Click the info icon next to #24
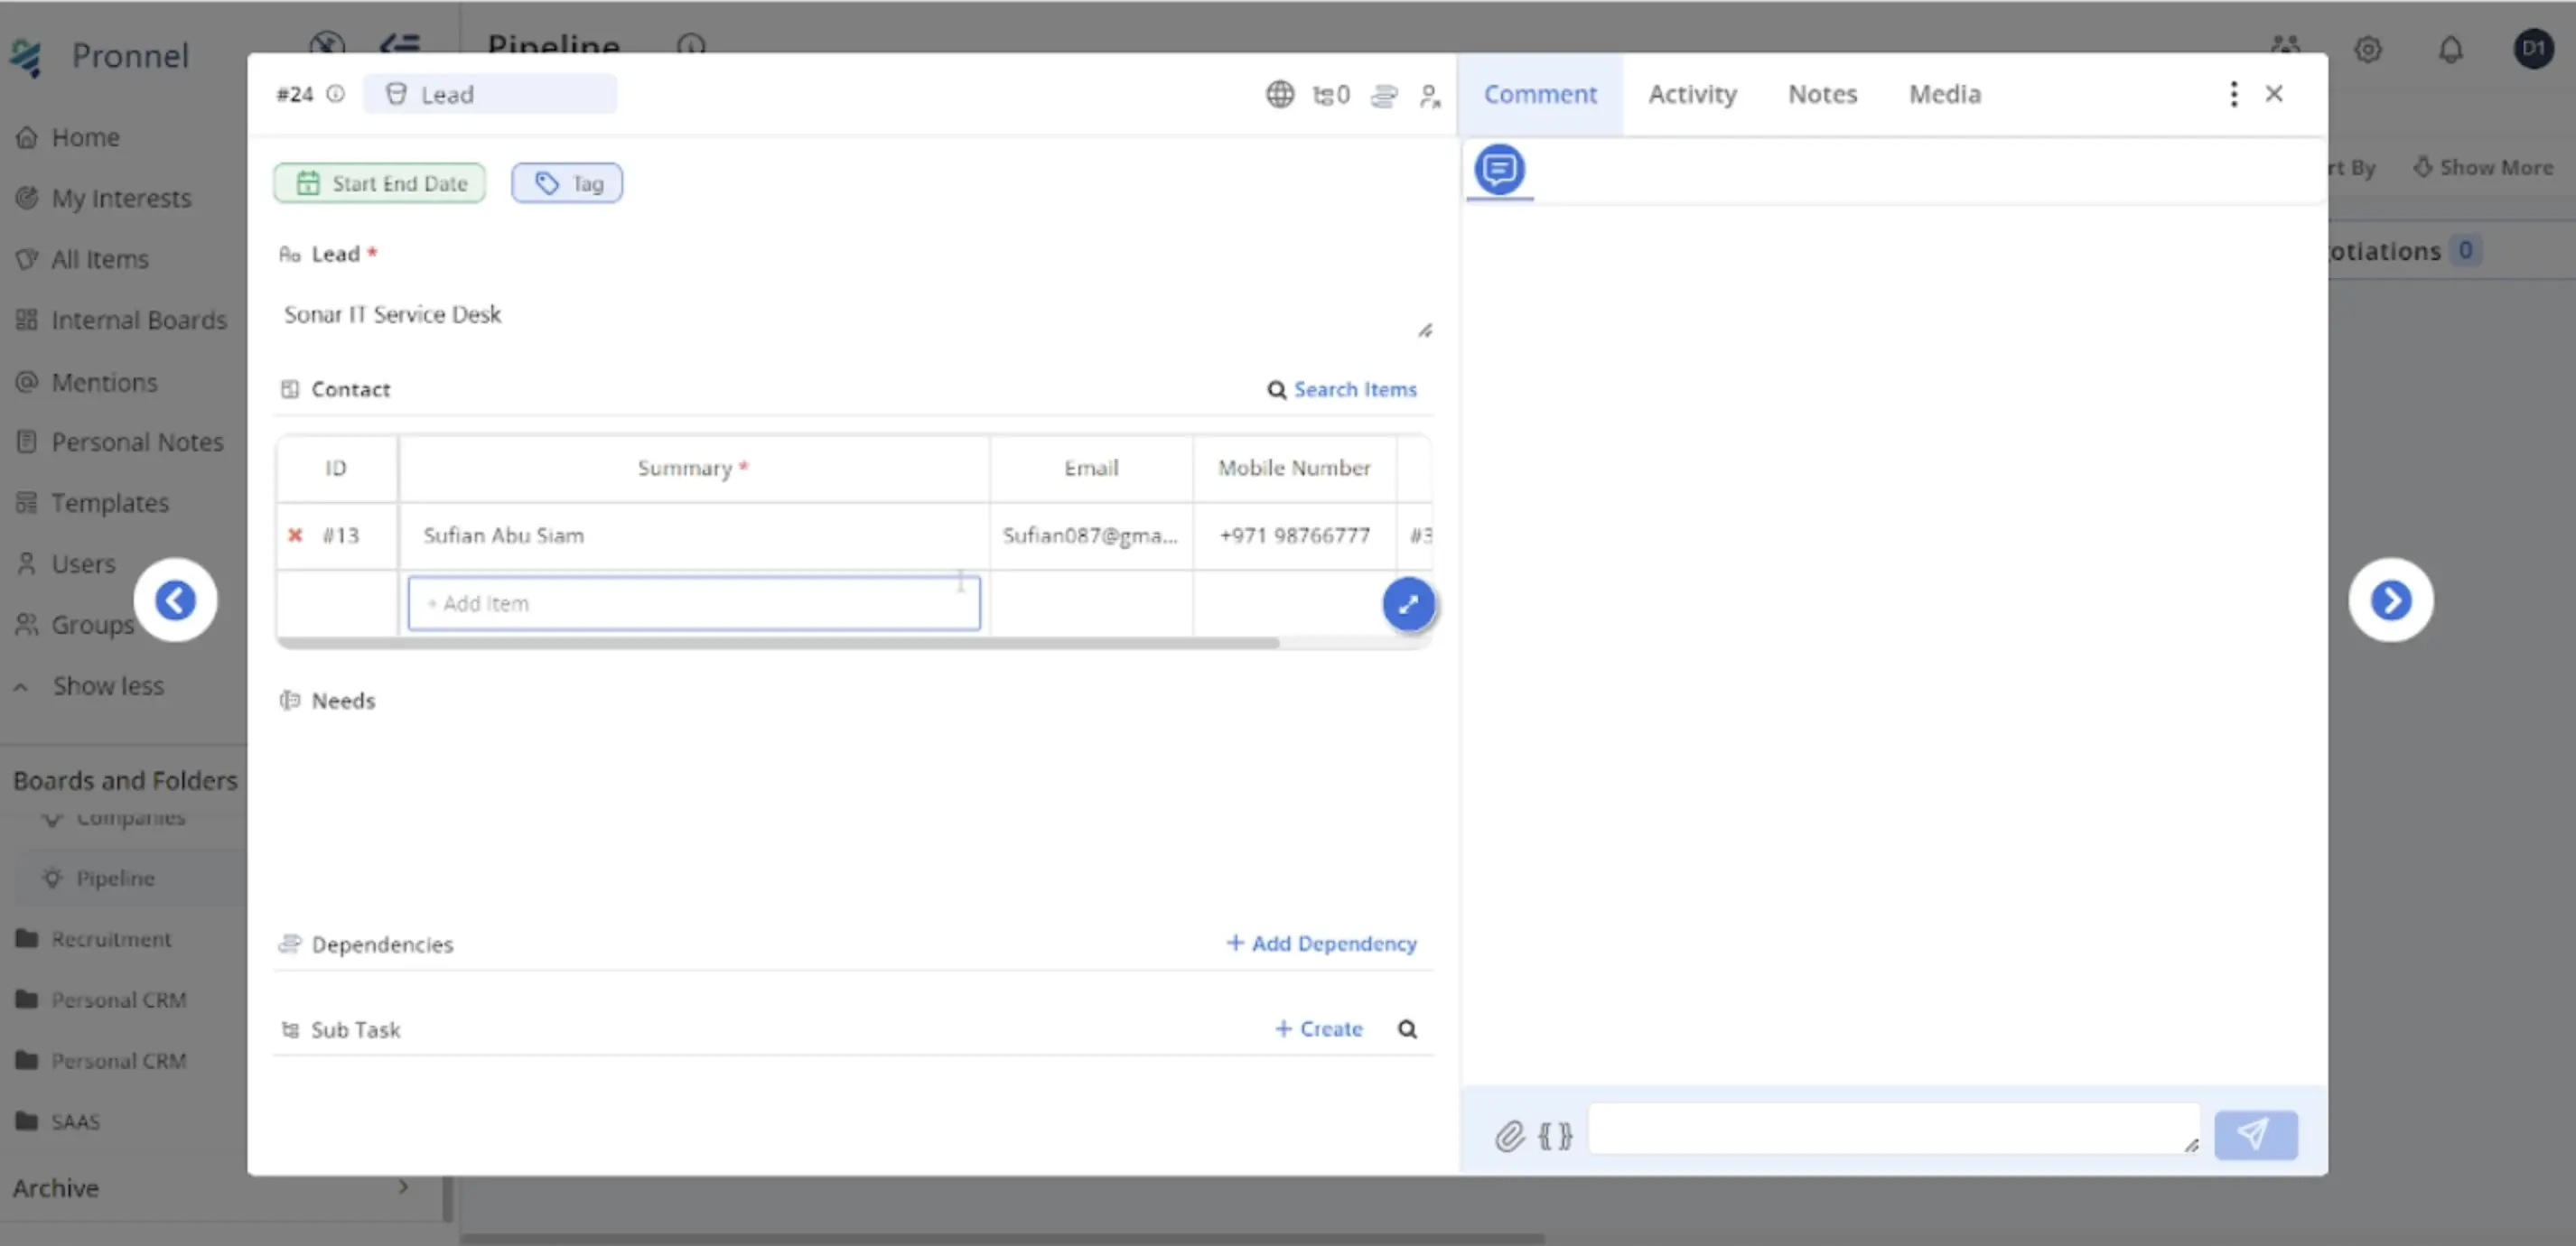 pyautogui.click(x=336, y=93)
